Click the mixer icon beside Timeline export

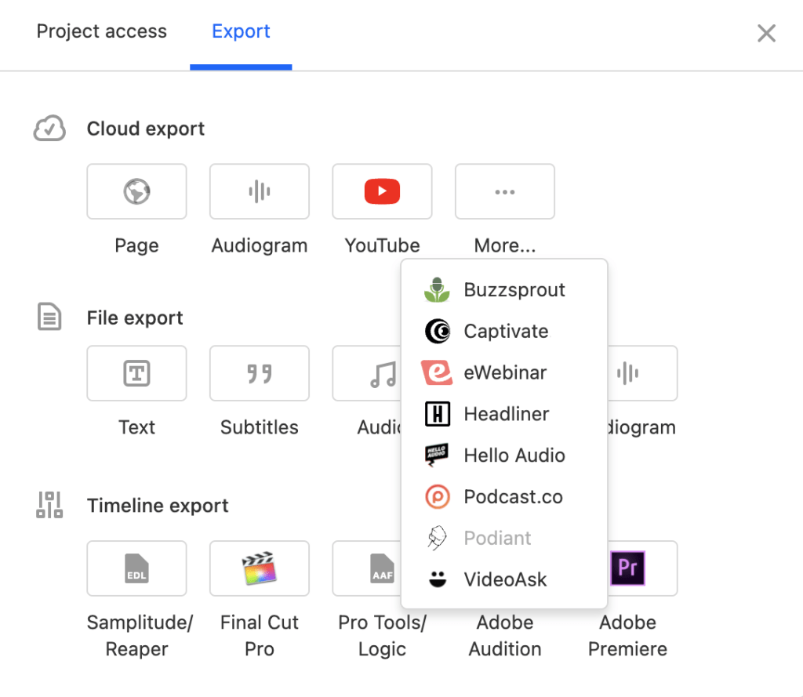coord(49,505)
